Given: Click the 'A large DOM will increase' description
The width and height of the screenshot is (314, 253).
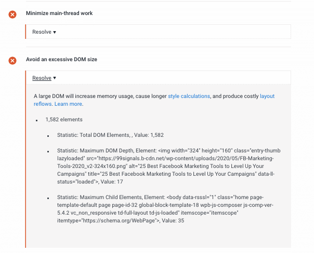Looking at the screenshot, I should point(99,96).
